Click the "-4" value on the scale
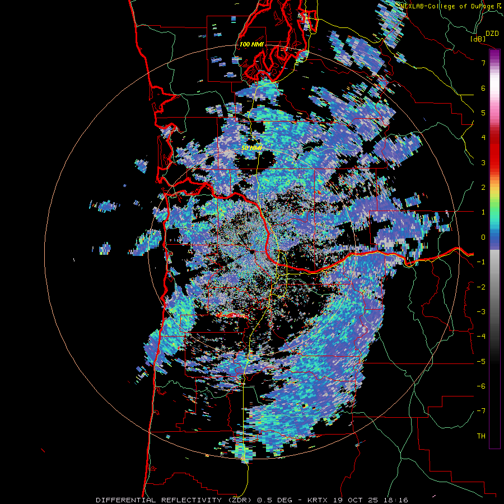Image resolution: width=504 pixels, height=504 pixels. pos(481,337)
